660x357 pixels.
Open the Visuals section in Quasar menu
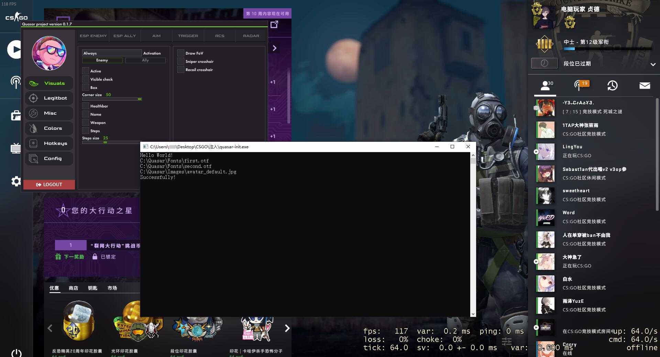(x=49, y=83)
